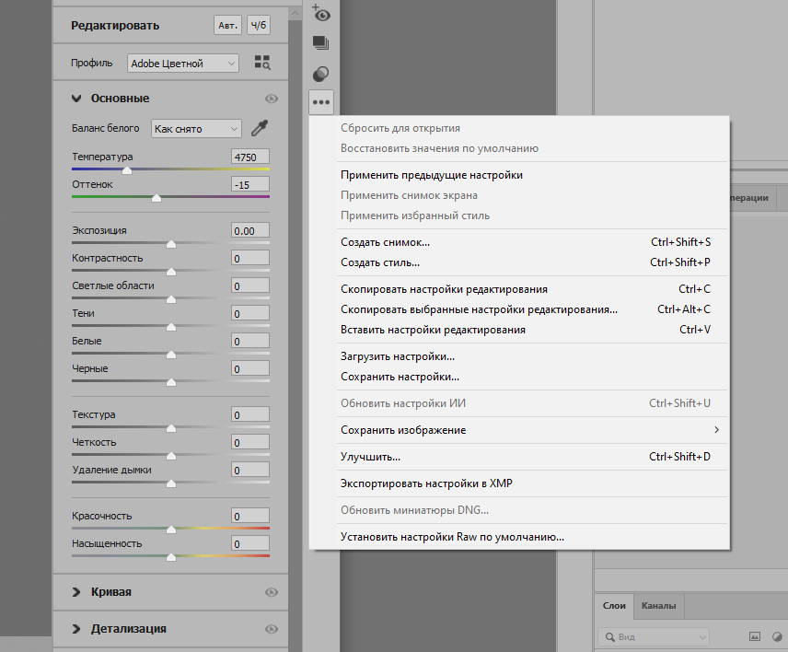Image resolution: width=788 pixels, height=652 pixels.
Task: Open the Профиль dropdown Adobe Цветной
Action: [x=182, y=64]
